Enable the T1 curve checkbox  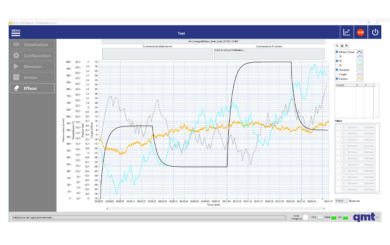coord(337,56)
